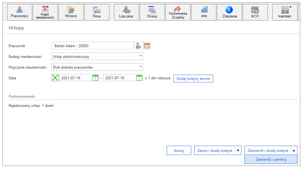Open the PPK chart icon
303x169 pixels.
[x=204, y=12]
